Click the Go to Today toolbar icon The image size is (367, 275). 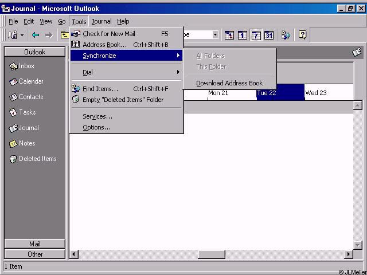[229, 36]
